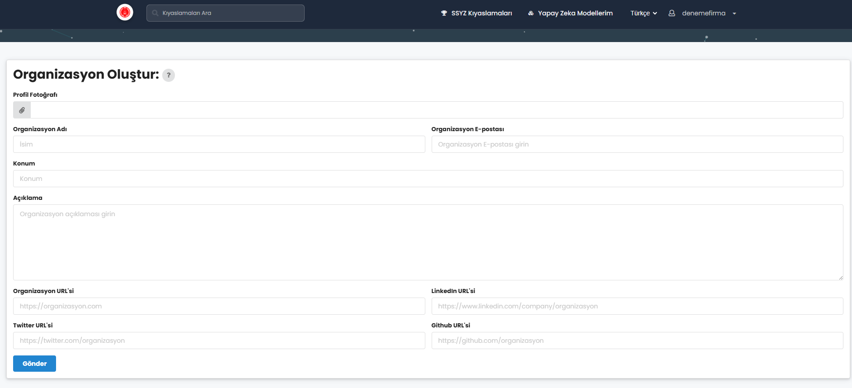
Task: Click the trophy icon next to SSYZ Kıyaslamaları
Action: tap(444, 13)
